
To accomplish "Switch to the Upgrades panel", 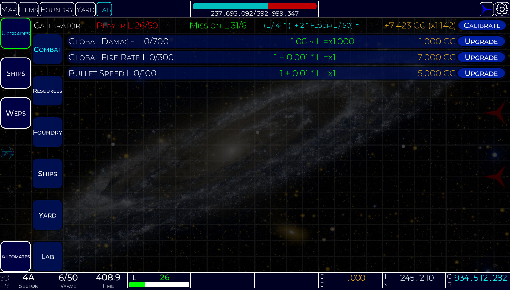I will [15, 33].
